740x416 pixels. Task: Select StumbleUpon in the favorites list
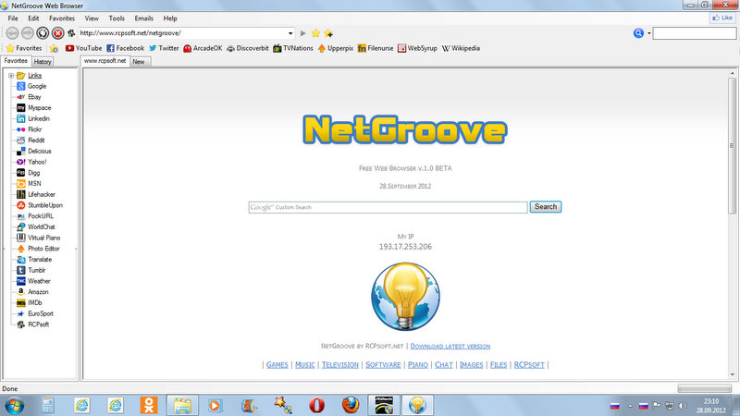tap(40, 205)
